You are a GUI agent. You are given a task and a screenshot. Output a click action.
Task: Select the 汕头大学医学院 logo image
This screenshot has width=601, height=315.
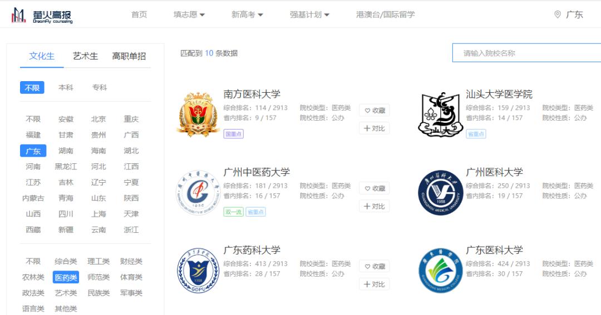pos(440,114)
